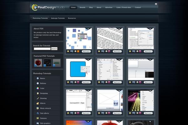Click pink category icon on neon lights card
Screen dimensions: 188x125
pos(140,113)
